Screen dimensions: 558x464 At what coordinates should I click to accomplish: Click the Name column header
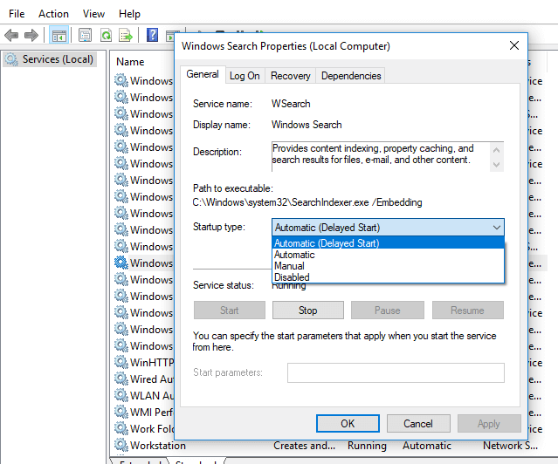pos(130,62)
